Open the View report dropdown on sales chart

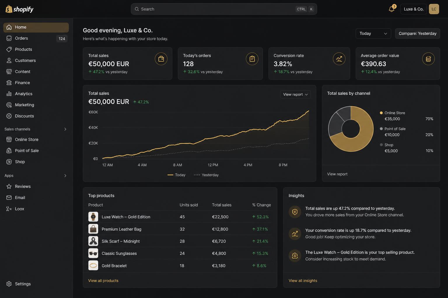point(295,94)
